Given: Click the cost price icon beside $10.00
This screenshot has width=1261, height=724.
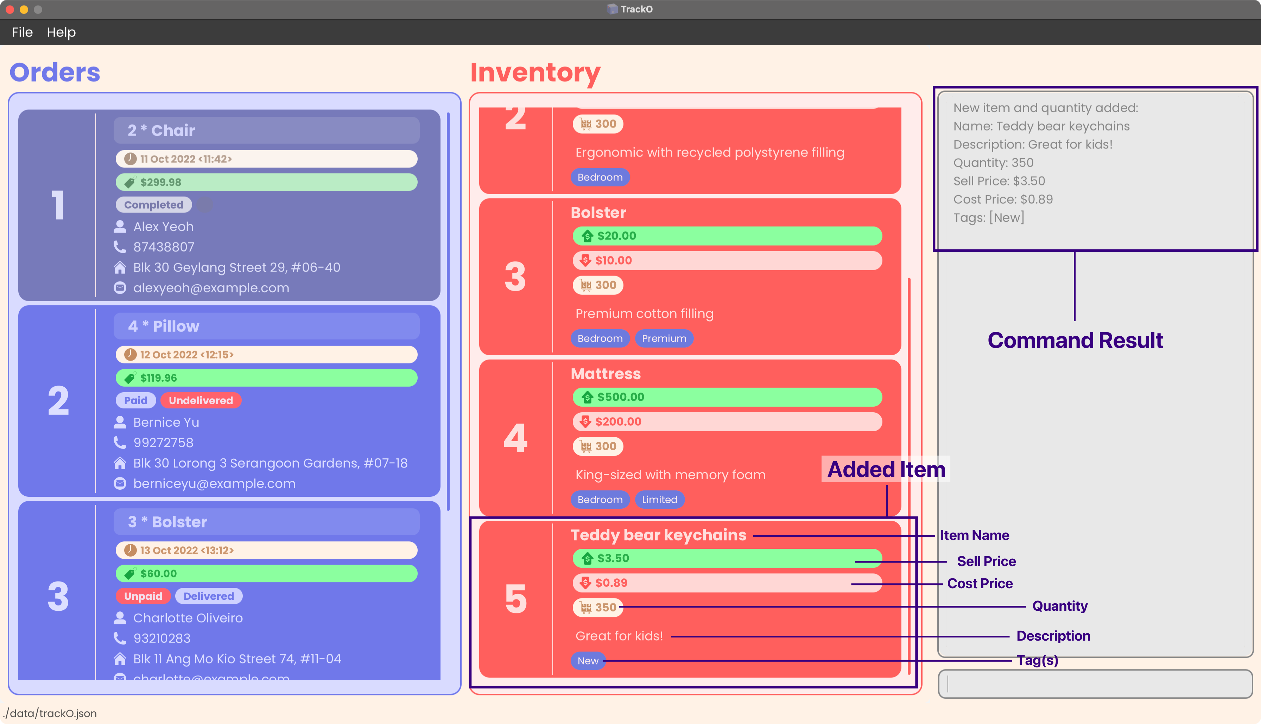Looking at the screenshot, I should [585, 260].
